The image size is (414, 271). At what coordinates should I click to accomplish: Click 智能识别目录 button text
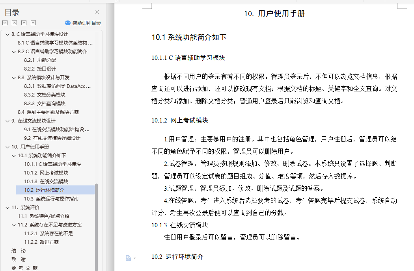(87, 23)
